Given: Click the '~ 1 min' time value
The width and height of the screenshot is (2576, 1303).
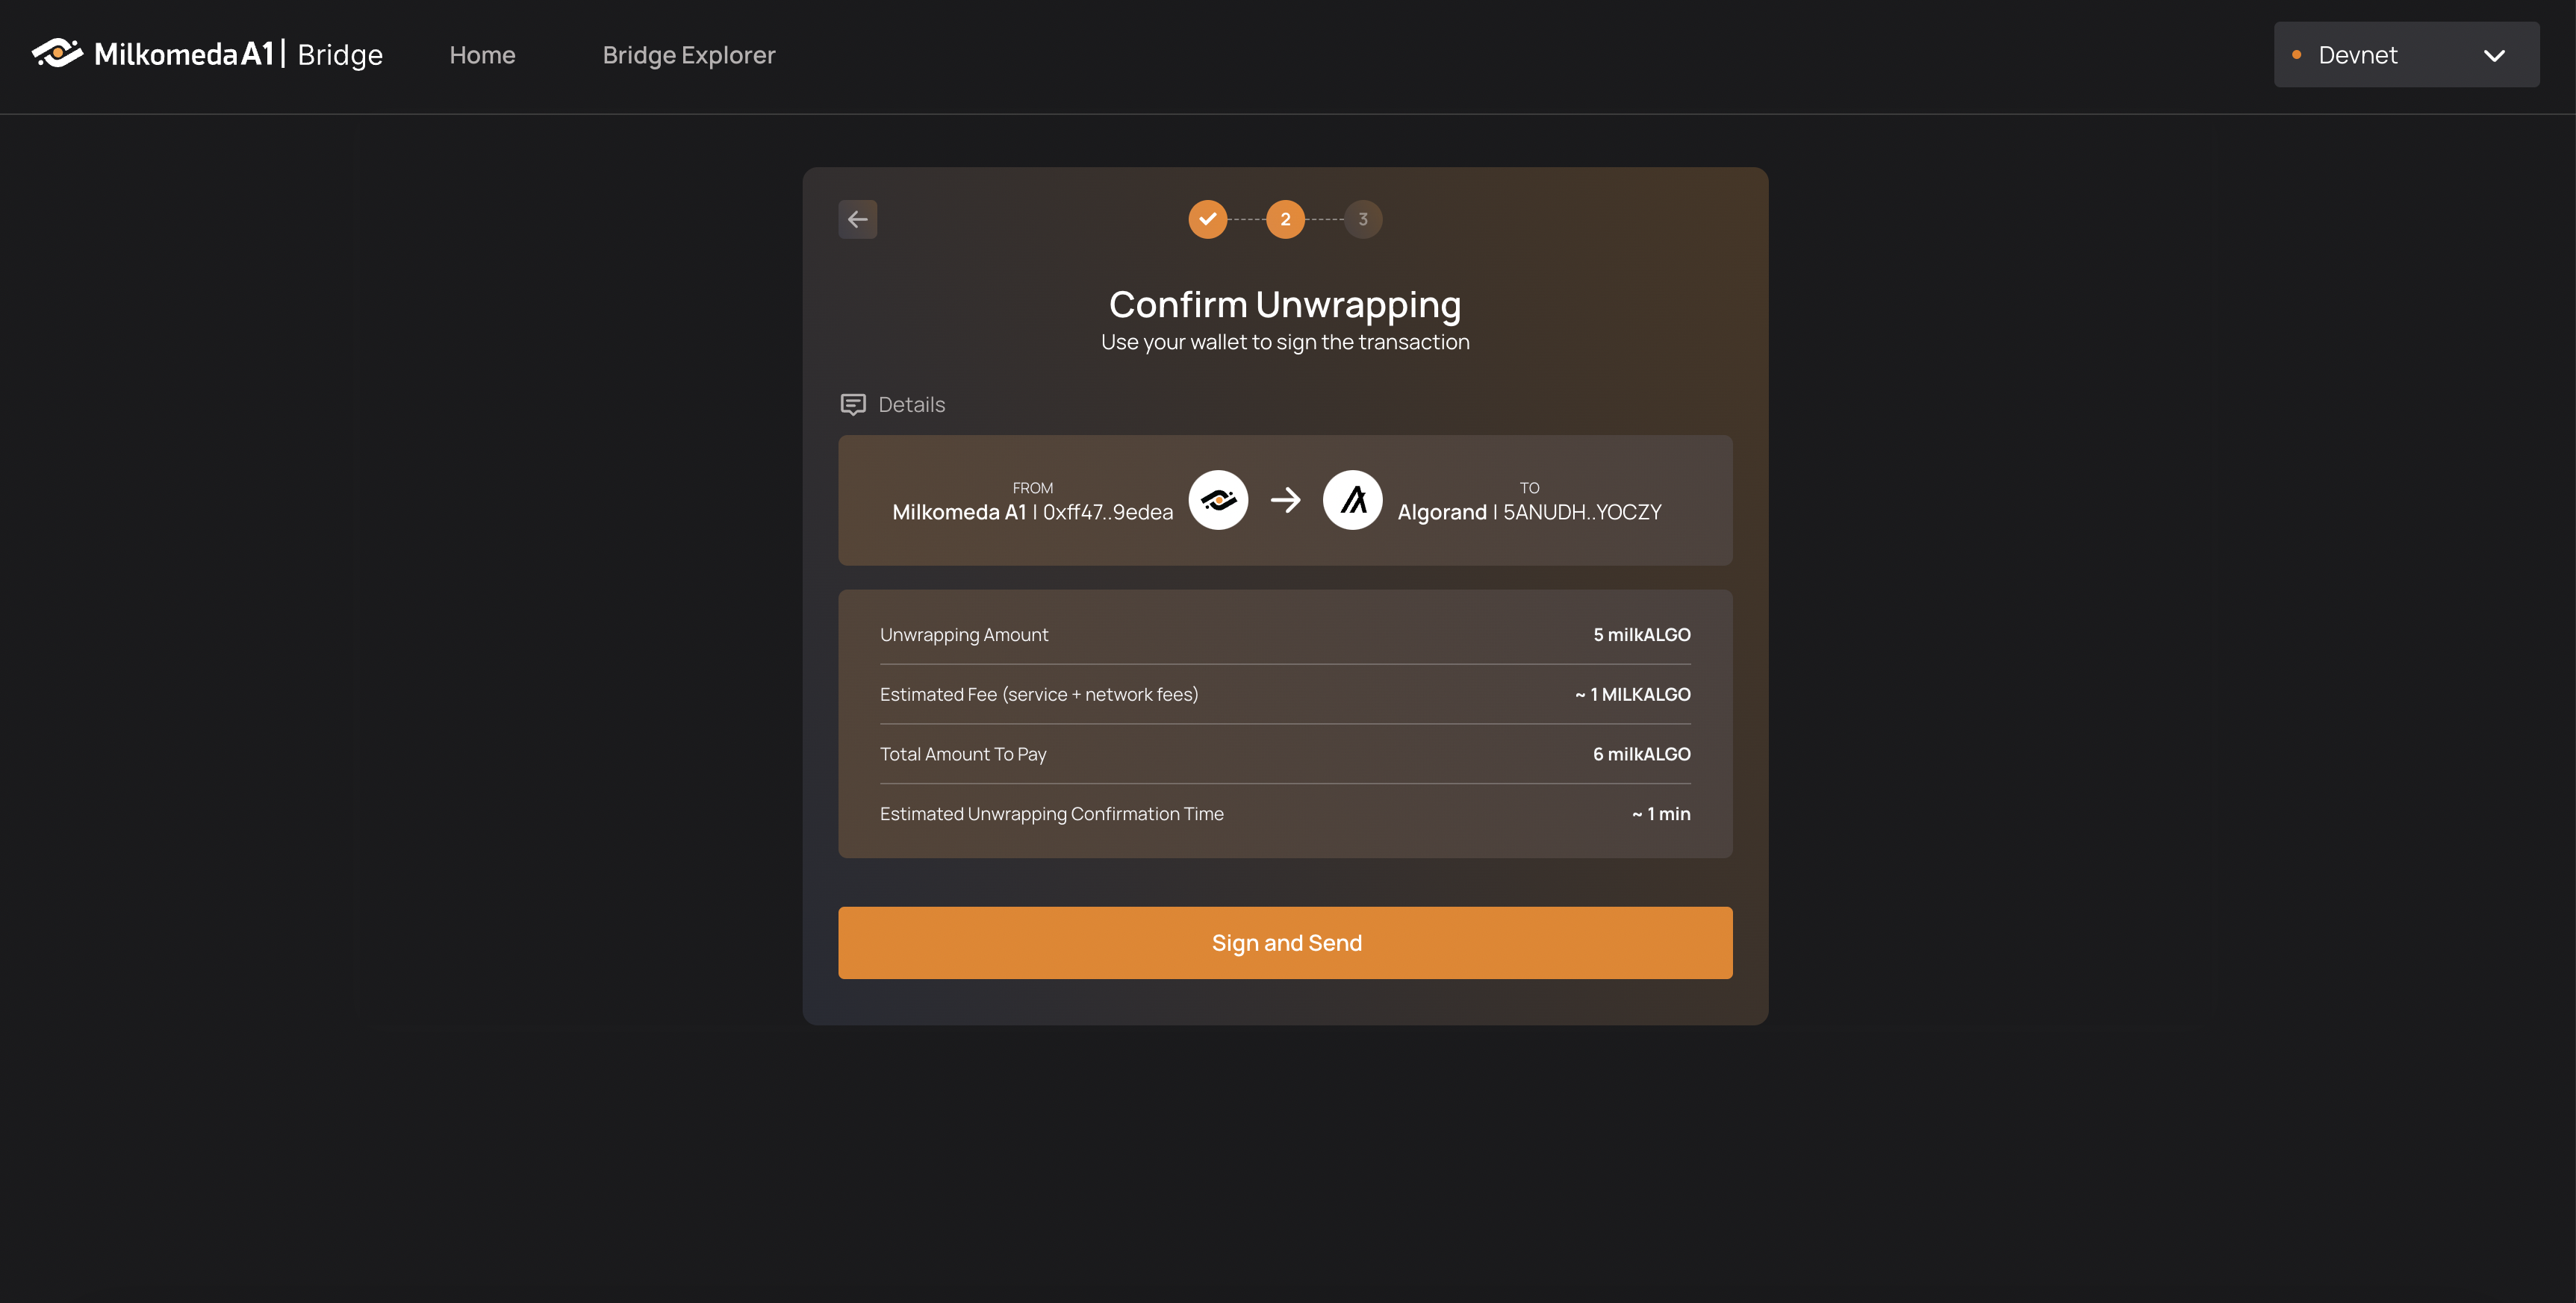Looking at the screenshot, I should point(1660,814).
